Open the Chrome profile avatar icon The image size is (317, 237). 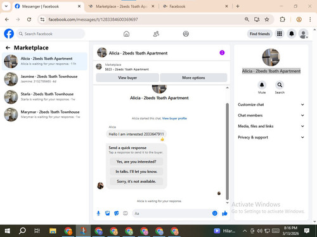tap(299, 20)
